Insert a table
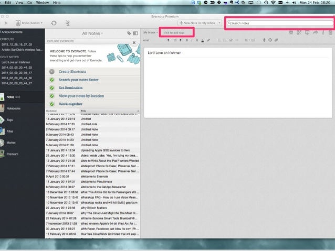335x251 pixels. pos(254,40)
